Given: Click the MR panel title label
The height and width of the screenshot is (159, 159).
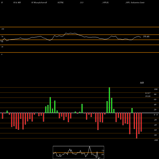Looking at the screenshot, I should (x=142, y=83).
